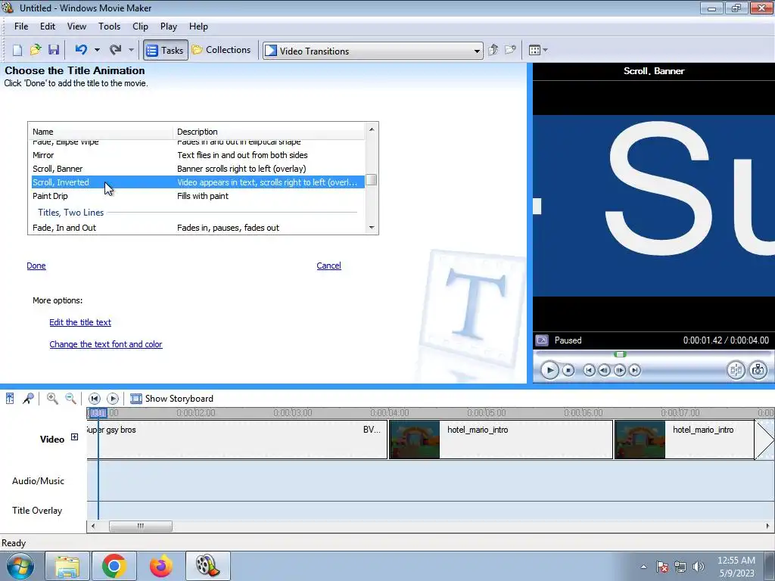Click the timeline scroll right arrow
The height and width of the screenshot is (581, 775).
767,527
